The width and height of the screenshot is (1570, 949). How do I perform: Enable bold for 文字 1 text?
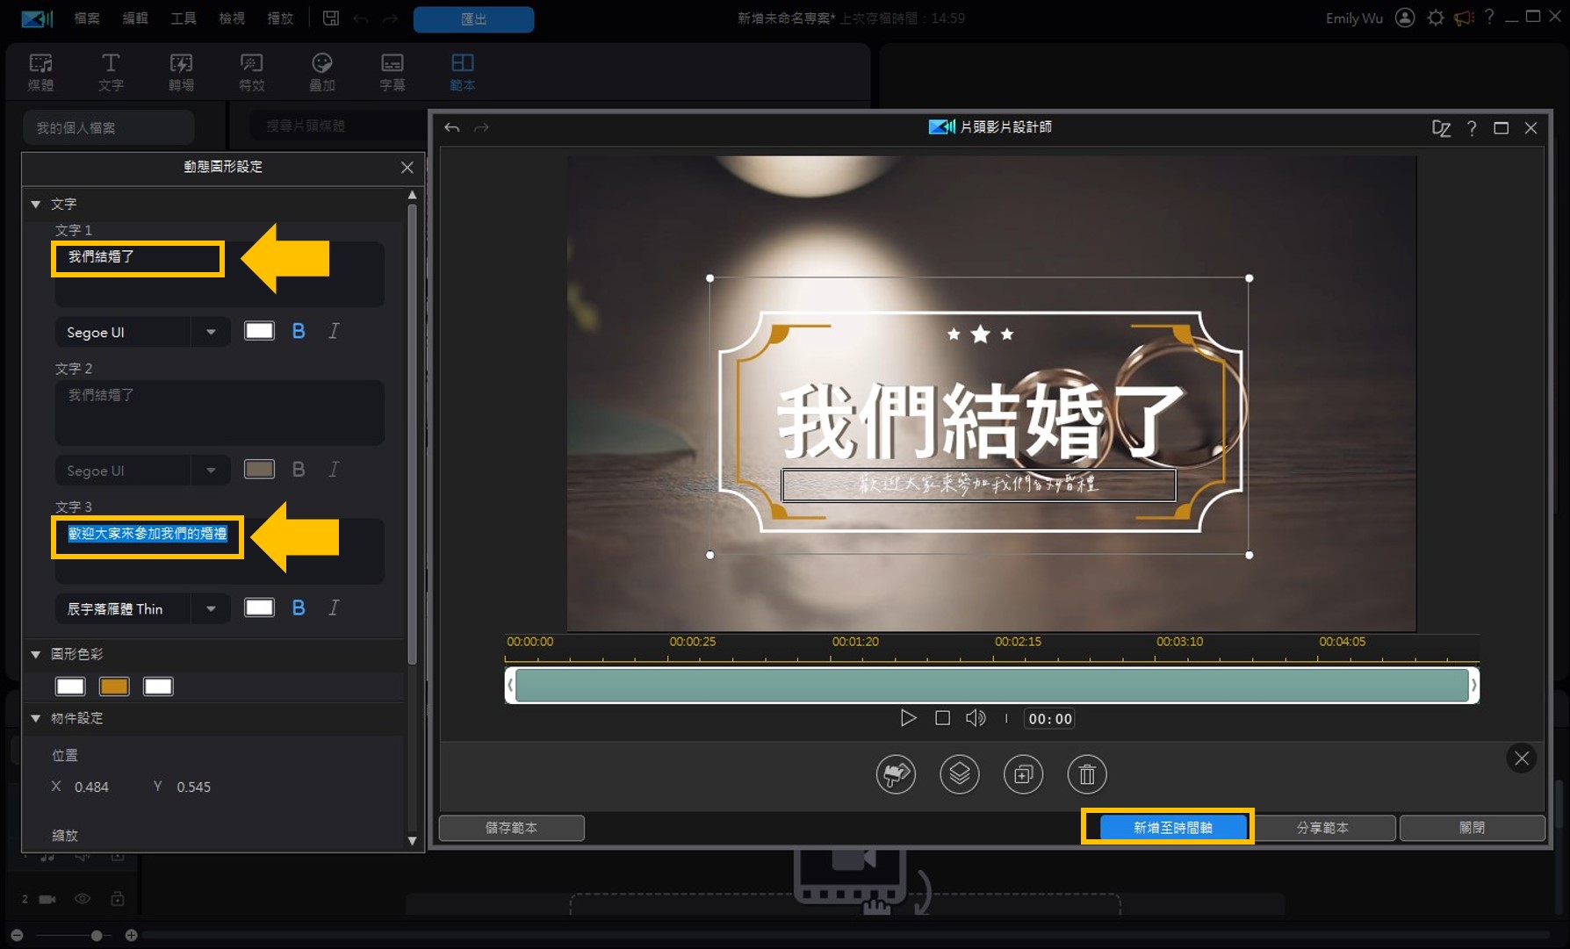point(298,331)
